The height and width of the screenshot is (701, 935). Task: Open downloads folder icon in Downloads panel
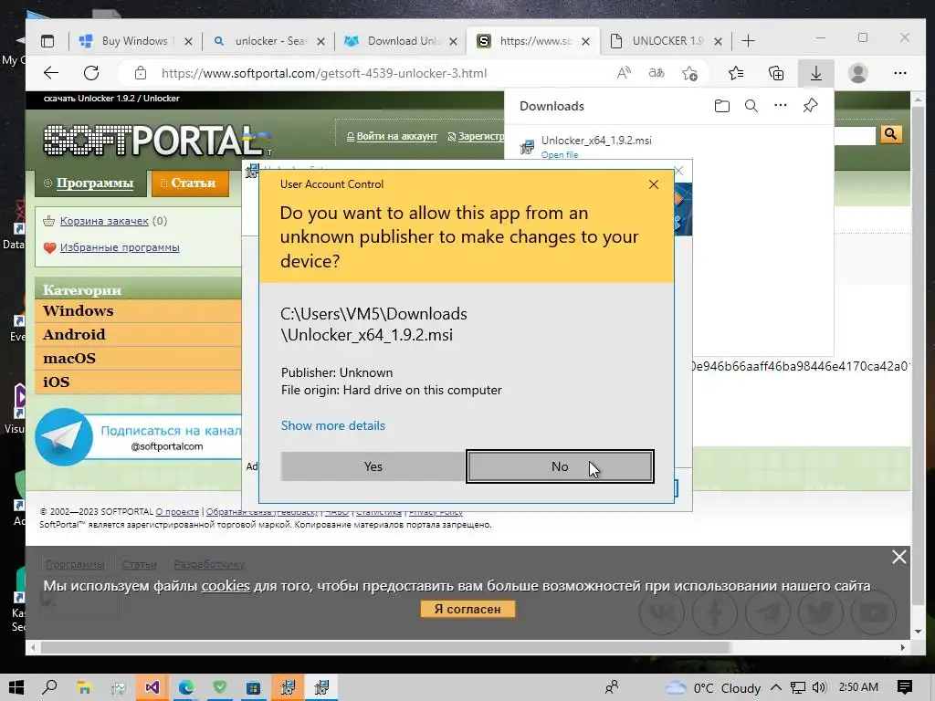(x=722, y=106)
